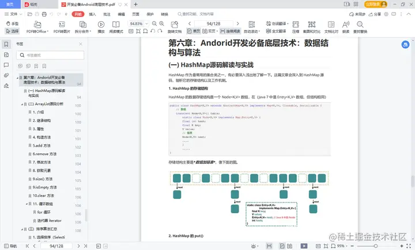Convert PDF to image (PDF转图片)

pos(62,27)
